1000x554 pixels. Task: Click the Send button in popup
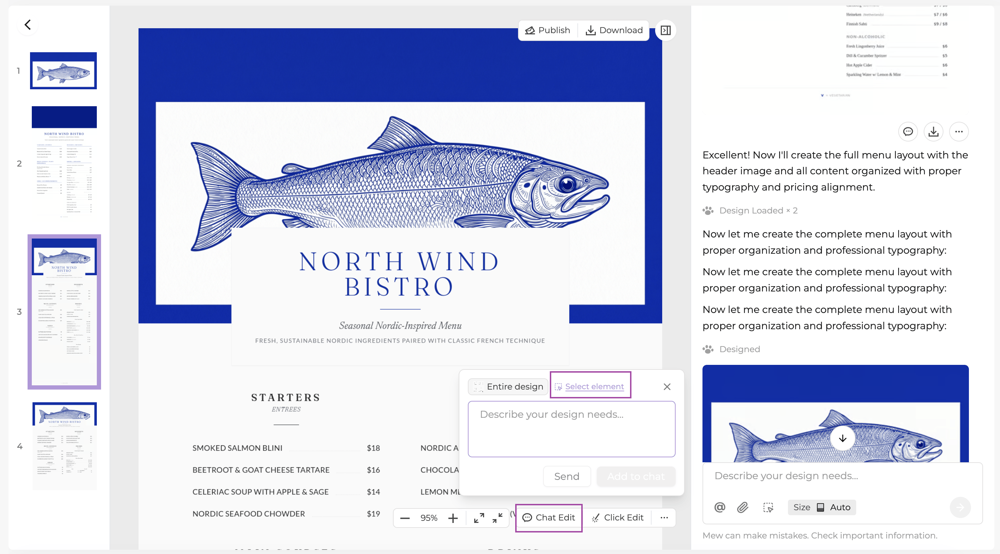(x=567, y=476)
